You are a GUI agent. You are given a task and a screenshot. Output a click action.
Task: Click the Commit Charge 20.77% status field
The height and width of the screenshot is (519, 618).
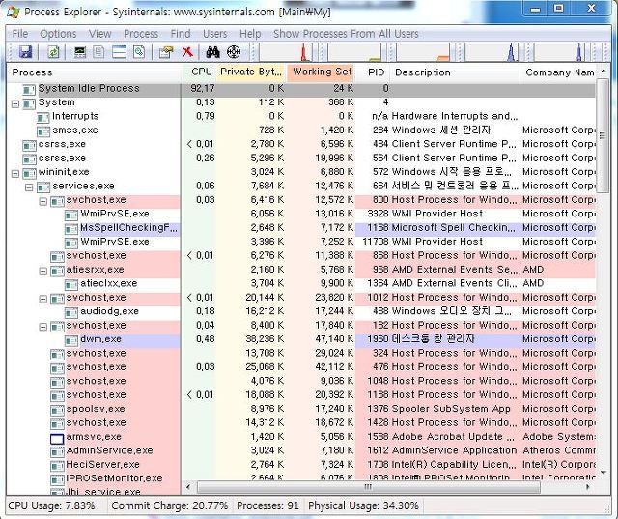click(x=170, y=505)
